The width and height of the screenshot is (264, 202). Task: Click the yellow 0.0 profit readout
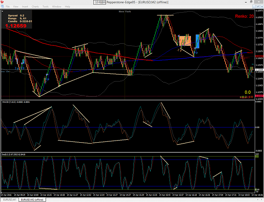point(248,92)
